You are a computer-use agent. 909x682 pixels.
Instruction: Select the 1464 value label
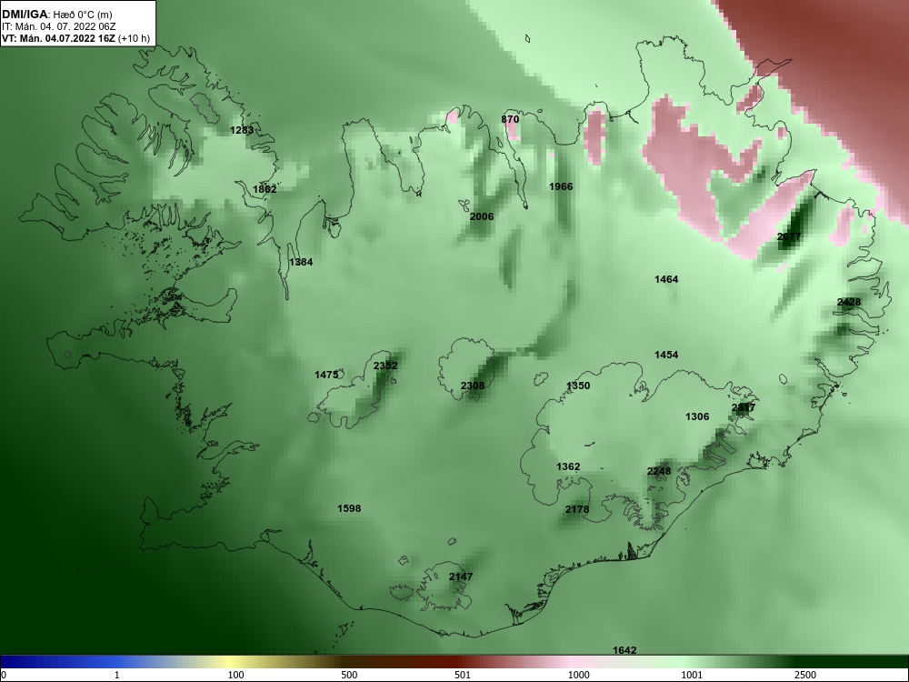tap(666, 279)
